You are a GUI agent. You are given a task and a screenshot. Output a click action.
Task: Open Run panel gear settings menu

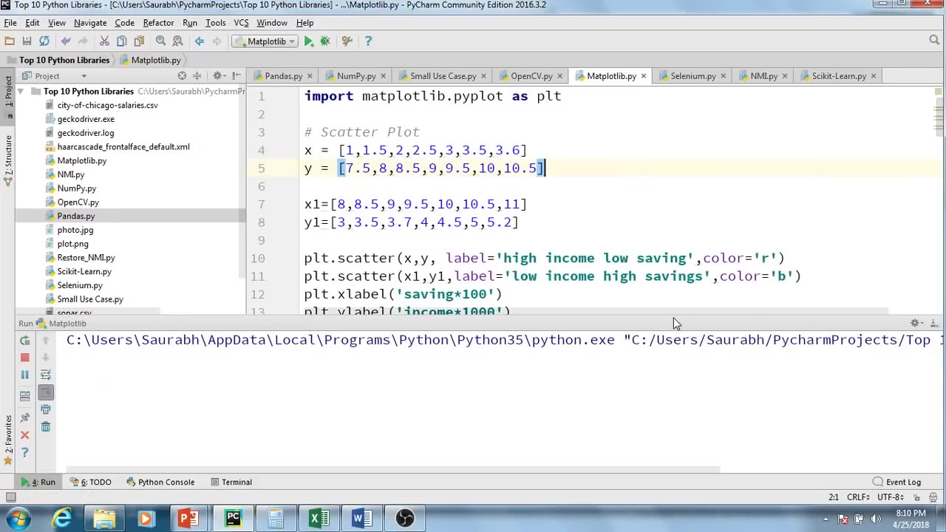[x=916, y=323]
